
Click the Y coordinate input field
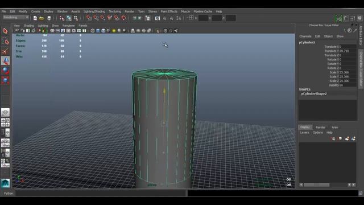click(217, 18)
